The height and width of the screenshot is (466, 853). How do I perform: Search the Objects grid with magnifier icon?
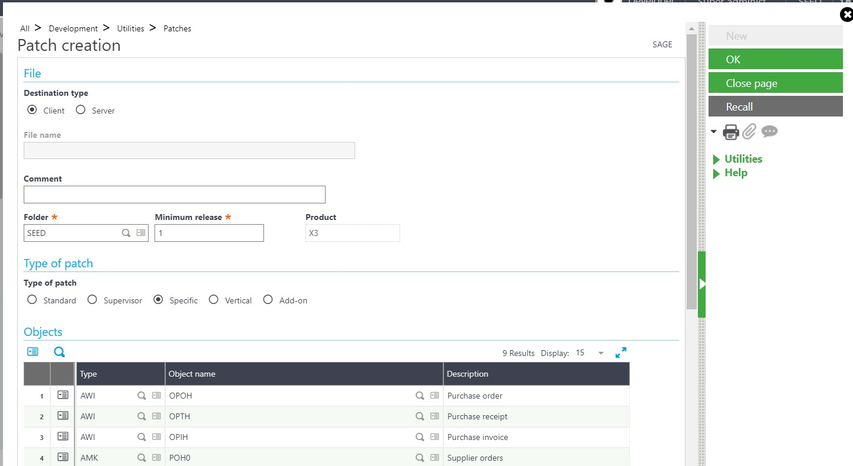click(x=59, y=351)
